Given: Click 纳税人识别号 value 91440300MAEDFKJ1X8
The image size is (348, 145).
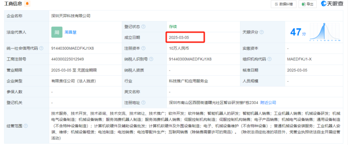Looking at the screenshot, I should (x=190, y=59).
